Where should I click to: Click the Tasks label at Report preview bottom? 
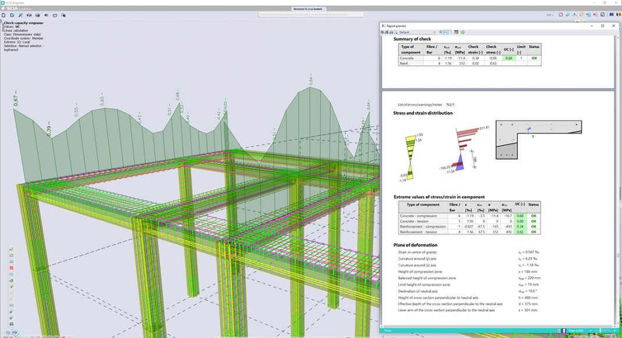tap(388, 330)
